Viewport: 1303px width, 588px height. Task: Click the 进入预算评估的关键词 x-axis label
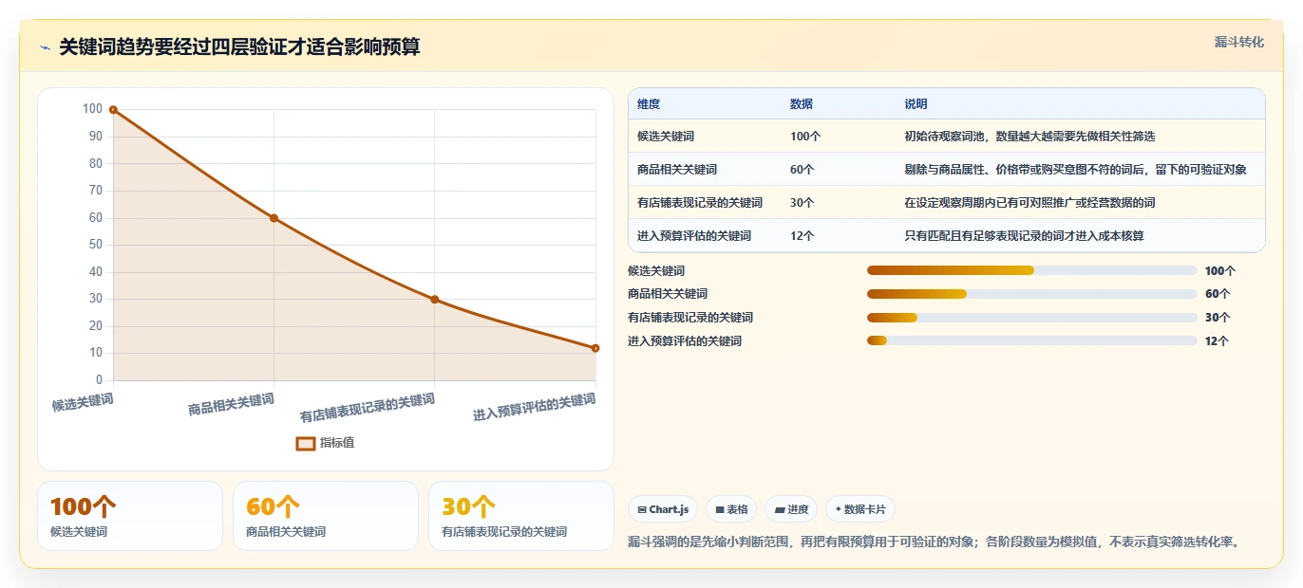tap(535, 408)
